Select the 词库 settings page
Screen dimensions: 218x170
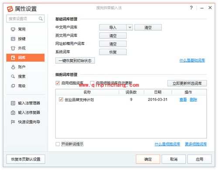(x=25, y=58)
